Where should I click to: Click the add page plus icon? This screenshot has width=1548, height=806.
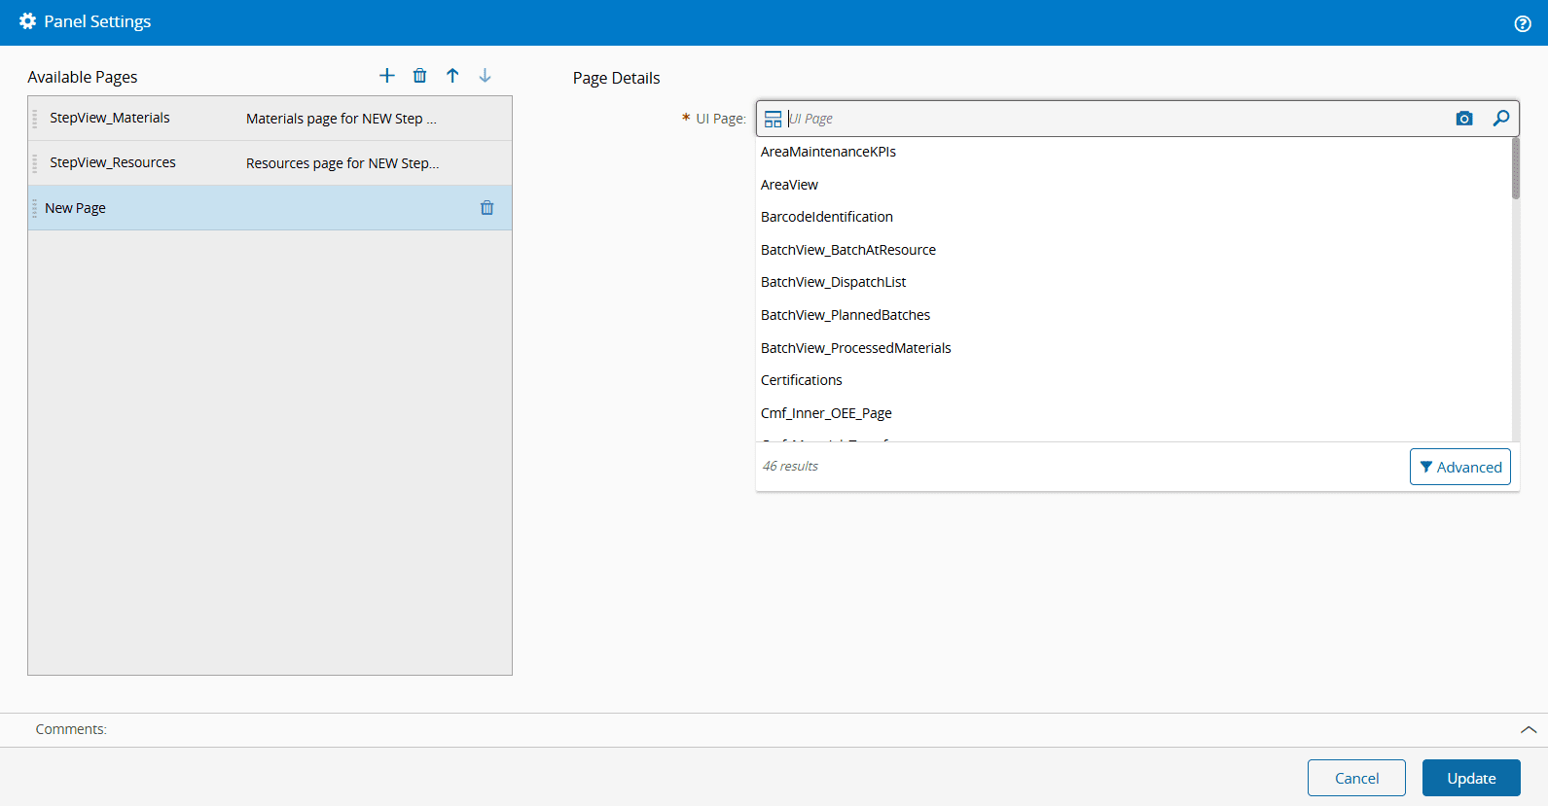(386, 76)
